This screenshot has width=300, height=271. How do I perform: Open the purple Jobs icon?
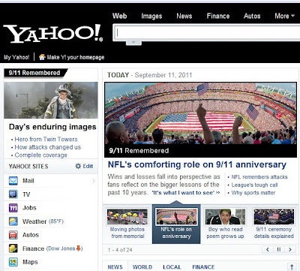tap(13, 208)
